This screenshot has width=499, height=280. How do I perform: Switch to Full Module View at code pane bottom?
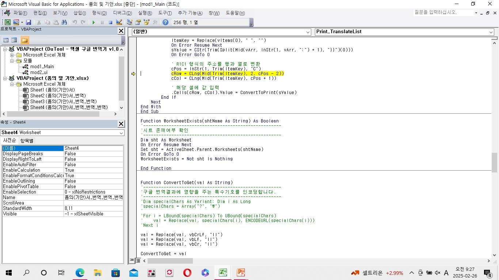tap(138, 261)
